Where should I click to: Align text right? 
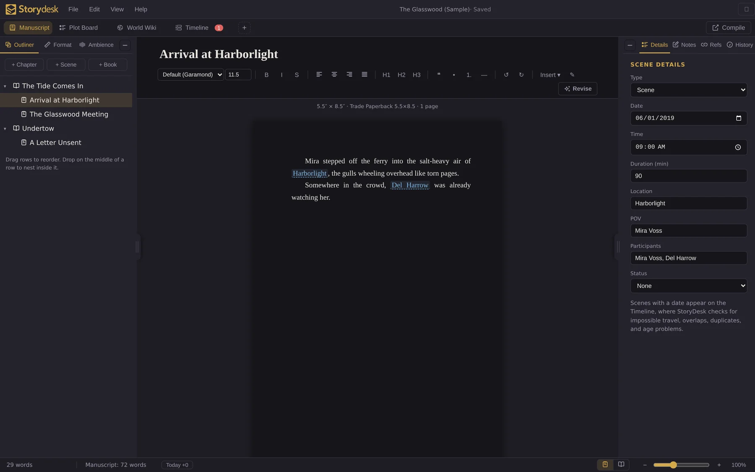349,75
